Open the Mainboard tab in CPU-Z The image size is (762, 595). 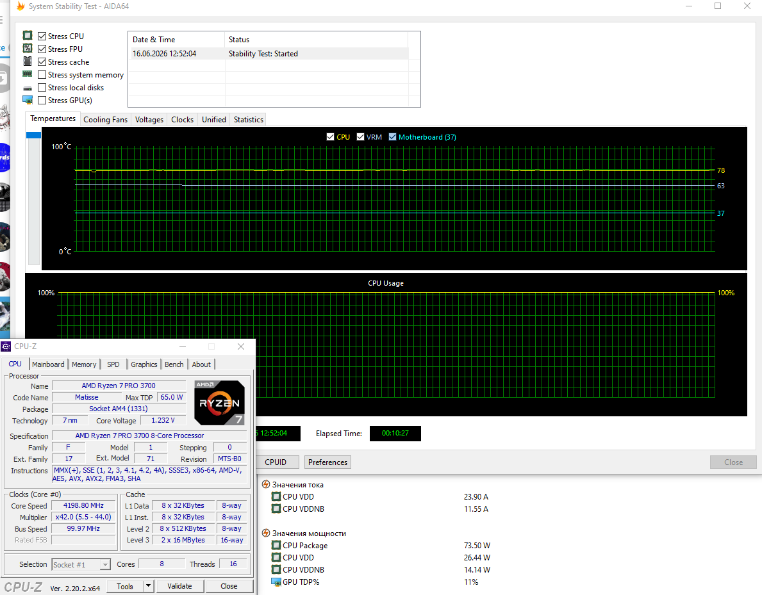[x=48, y=364]
